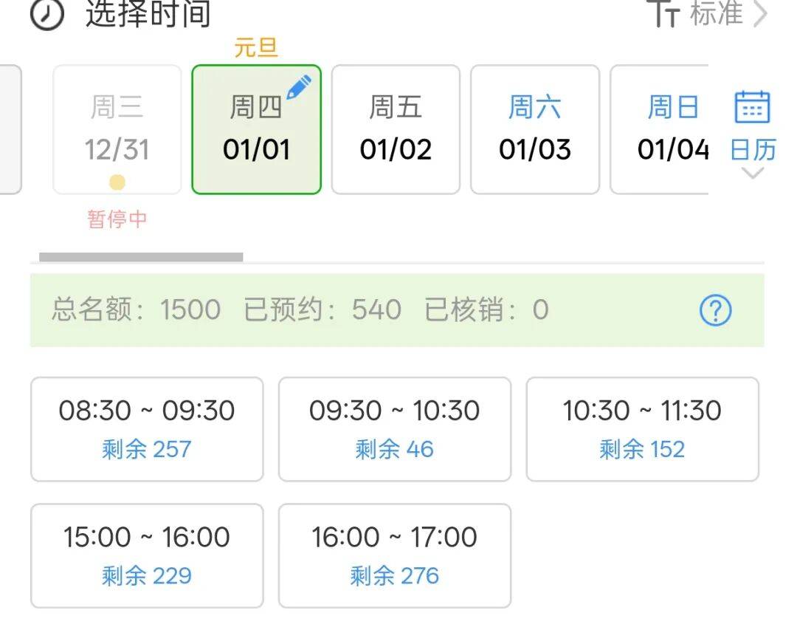Click the gray horizontal date scrollbar
The image size is (797, 627).
point(141,257)
